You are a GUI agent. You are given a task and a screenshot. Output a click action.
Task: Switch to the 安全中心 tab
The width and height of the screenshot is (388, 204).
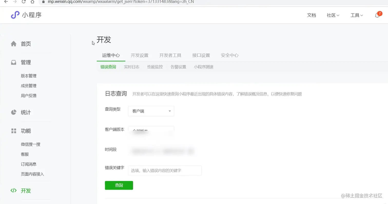[230, 55]
